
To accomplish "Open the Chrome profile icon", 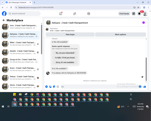I will (x=144, y=7).
